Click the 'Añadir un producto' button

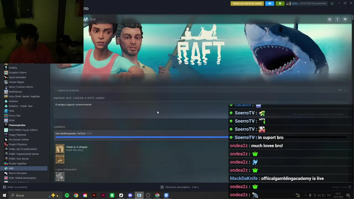point(15,187)
